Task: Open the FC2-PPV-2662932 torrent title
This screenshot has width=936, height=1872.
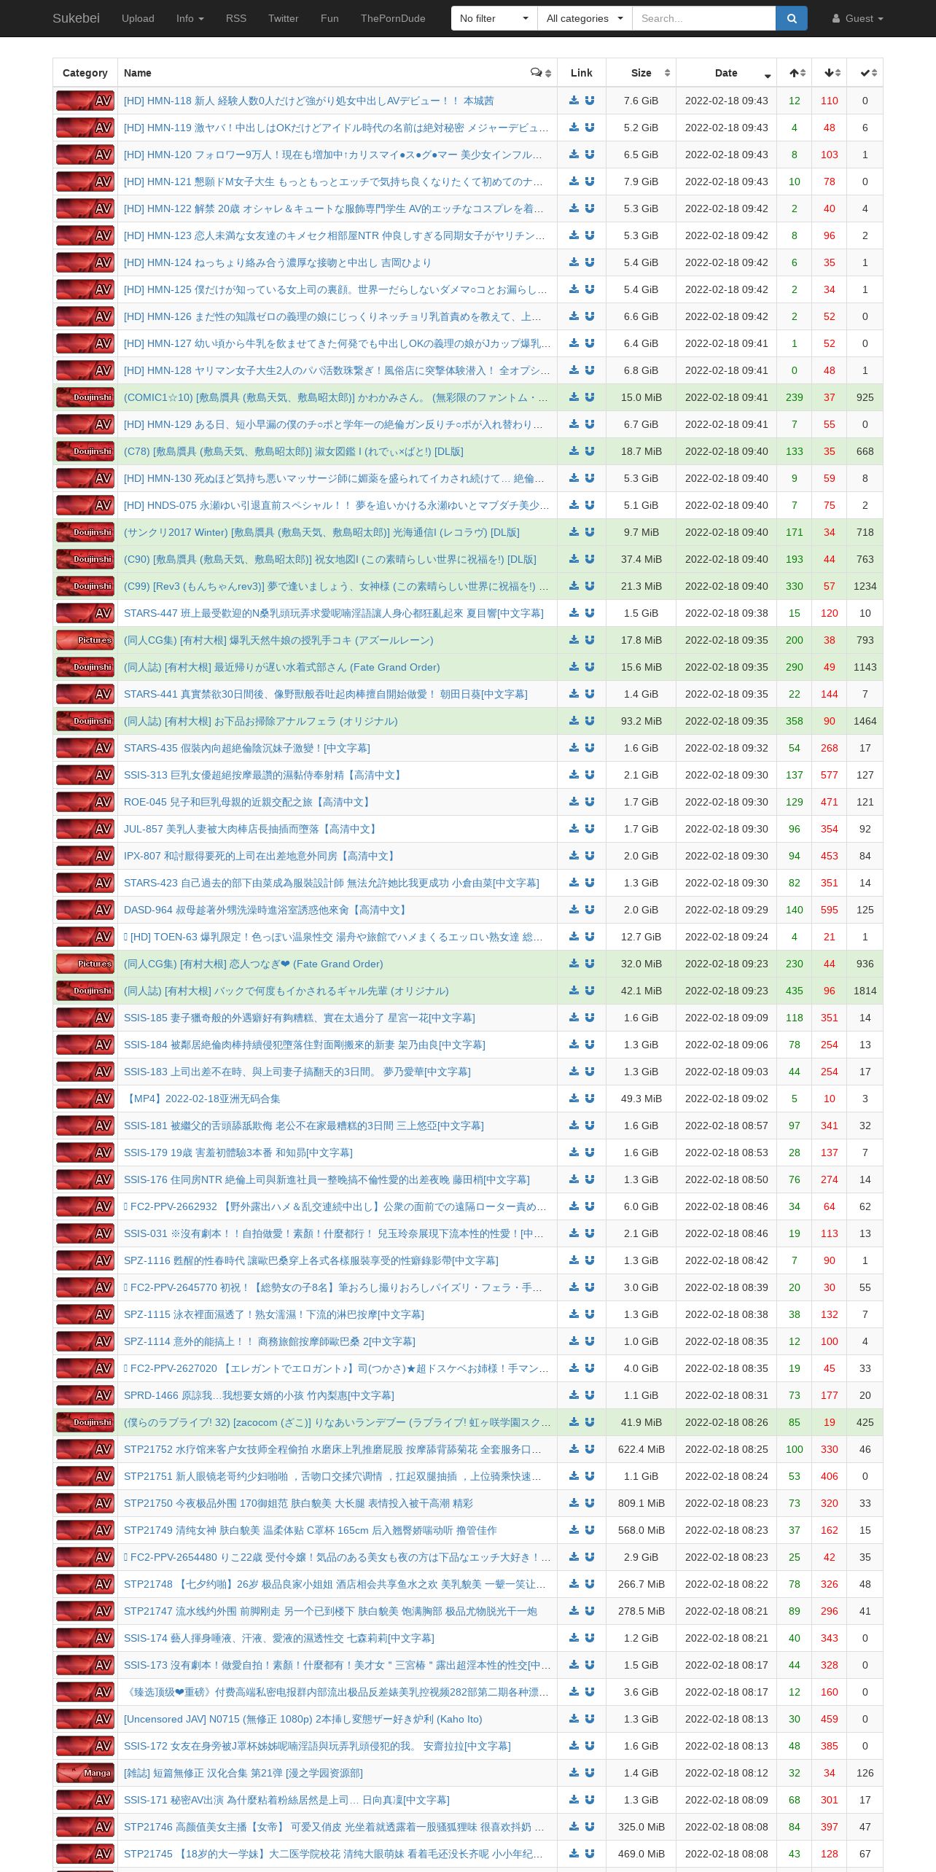Action: coord(335,1206)
